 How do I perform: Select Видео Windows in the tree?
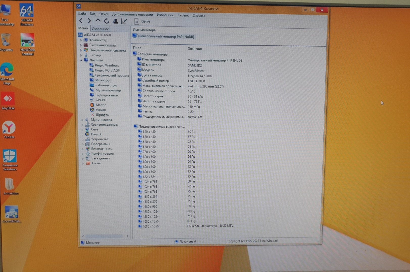point(104,65)
